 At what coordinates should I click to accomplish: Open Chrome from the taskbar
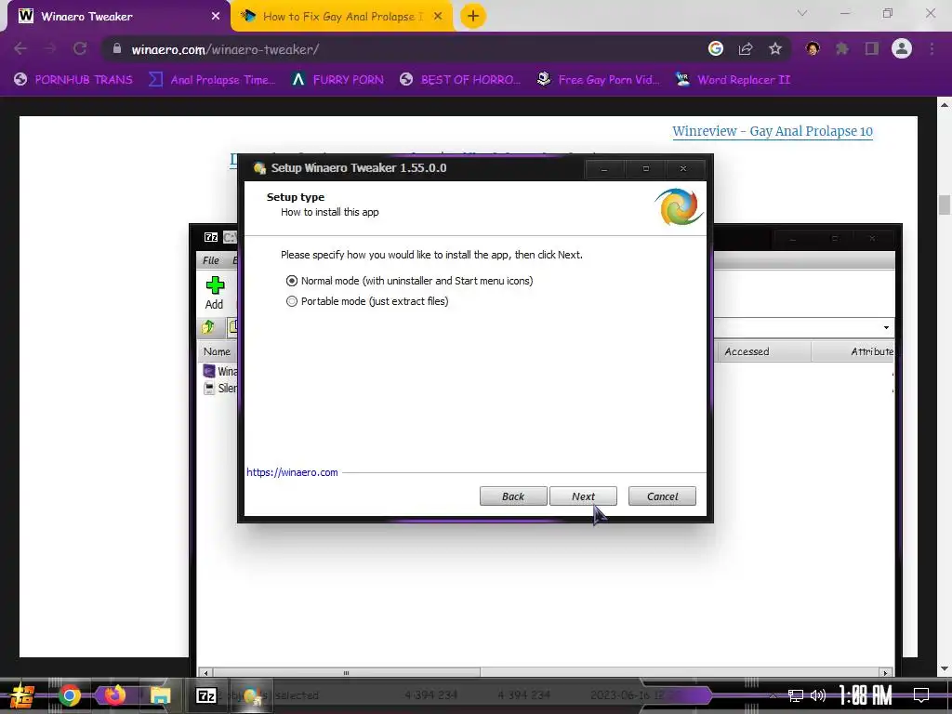pyautogui.click(x=70, y=695)
